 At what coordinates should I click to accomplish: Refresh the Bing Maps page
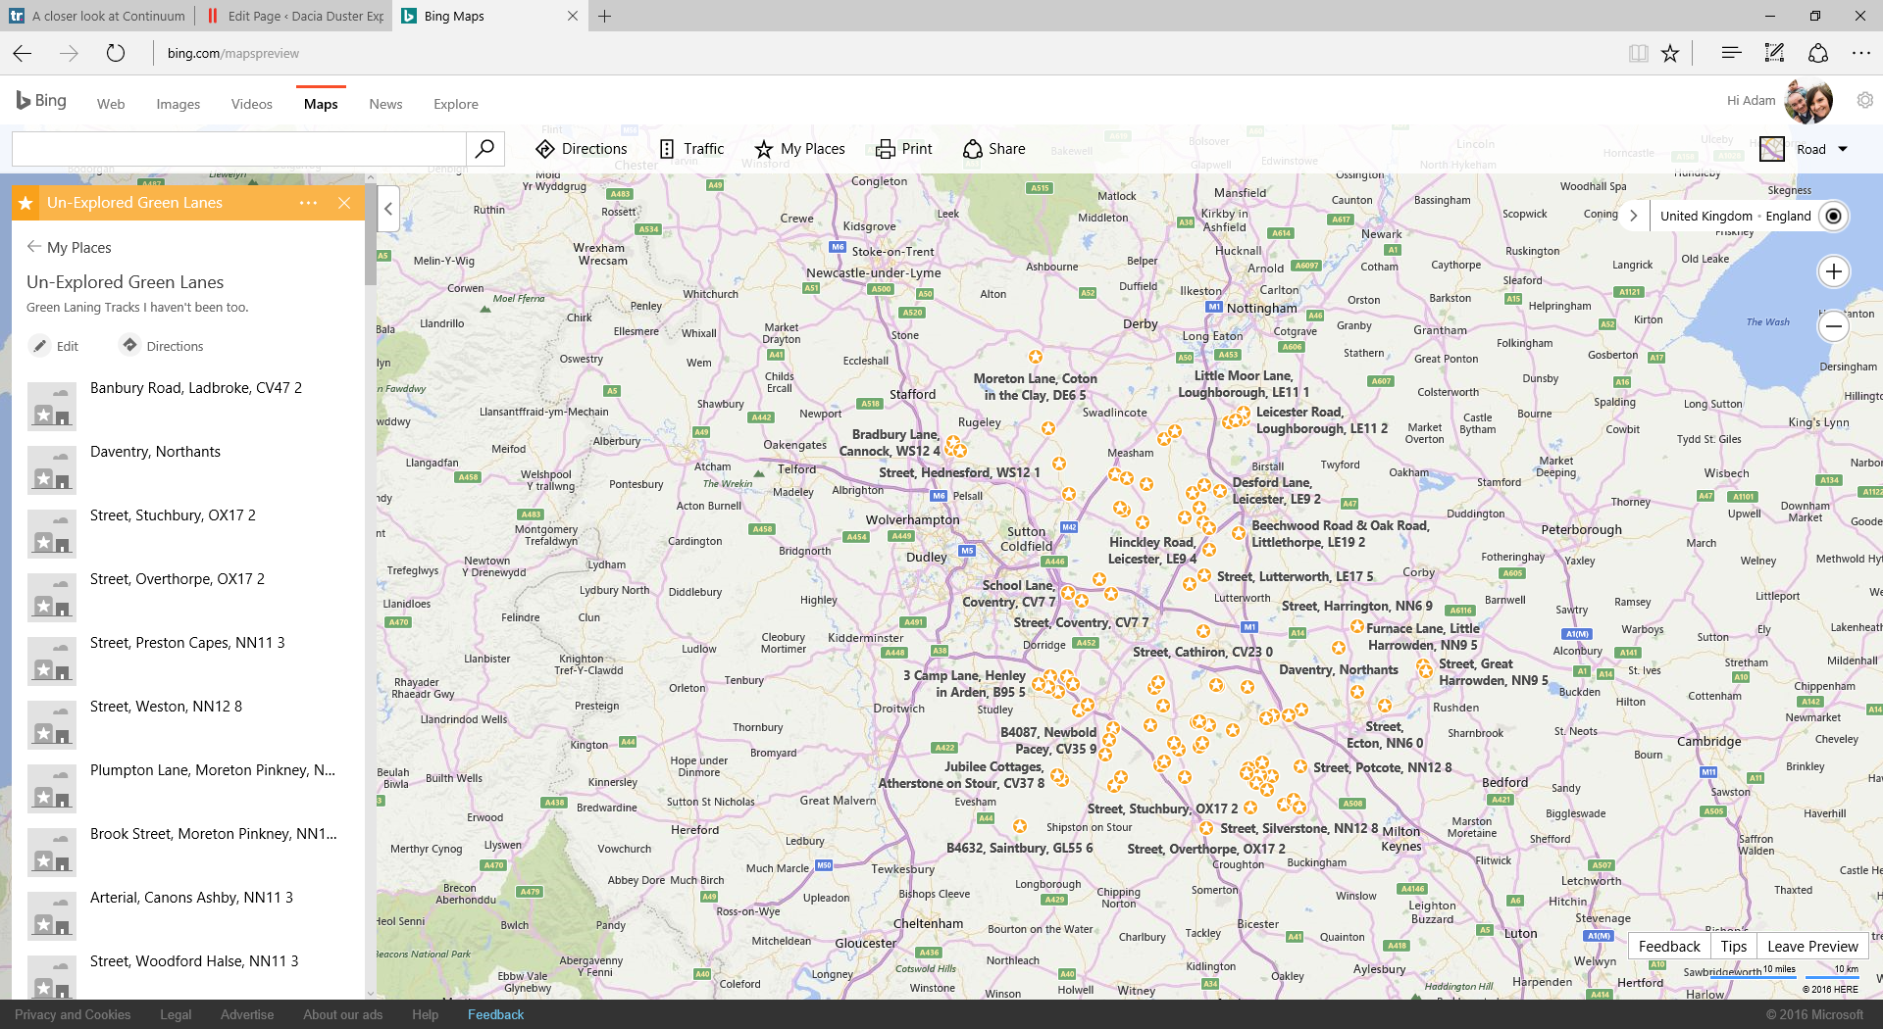[x=116, y=53]
